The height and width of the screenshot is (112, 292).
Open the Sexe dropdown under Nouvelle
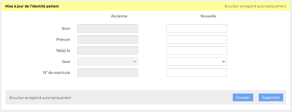click(197, 62)
